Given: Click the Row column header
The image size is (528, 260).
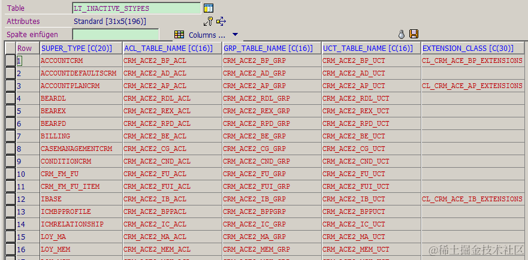Looking at the screenshot, I should 28,49.
